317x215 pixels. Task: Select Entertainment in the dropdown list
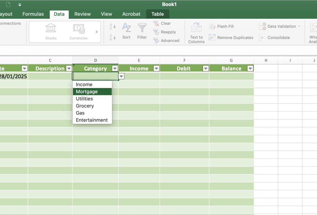click(x=92, y=120)
